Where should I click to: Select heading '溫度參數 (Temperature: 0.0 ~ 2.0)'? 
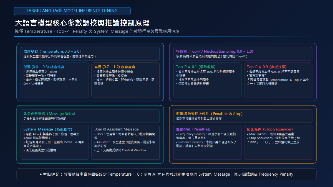[x=52, y=52]
